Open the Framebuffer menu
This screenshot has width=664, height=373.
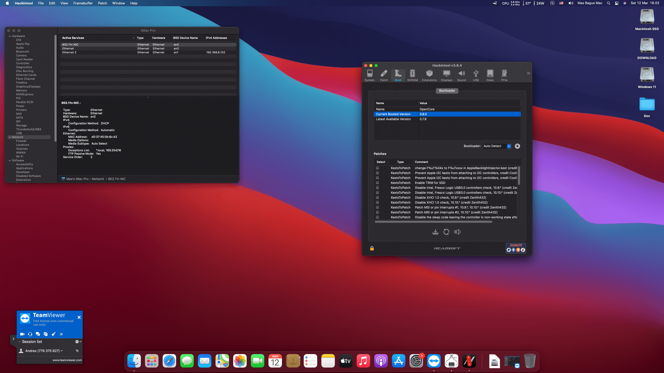click(x=83, y=3)
